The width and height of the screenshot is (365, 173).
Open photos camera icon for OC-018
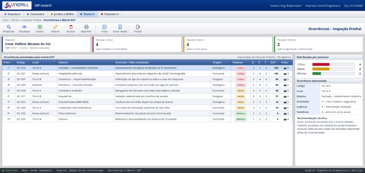(x=285, y=91)
